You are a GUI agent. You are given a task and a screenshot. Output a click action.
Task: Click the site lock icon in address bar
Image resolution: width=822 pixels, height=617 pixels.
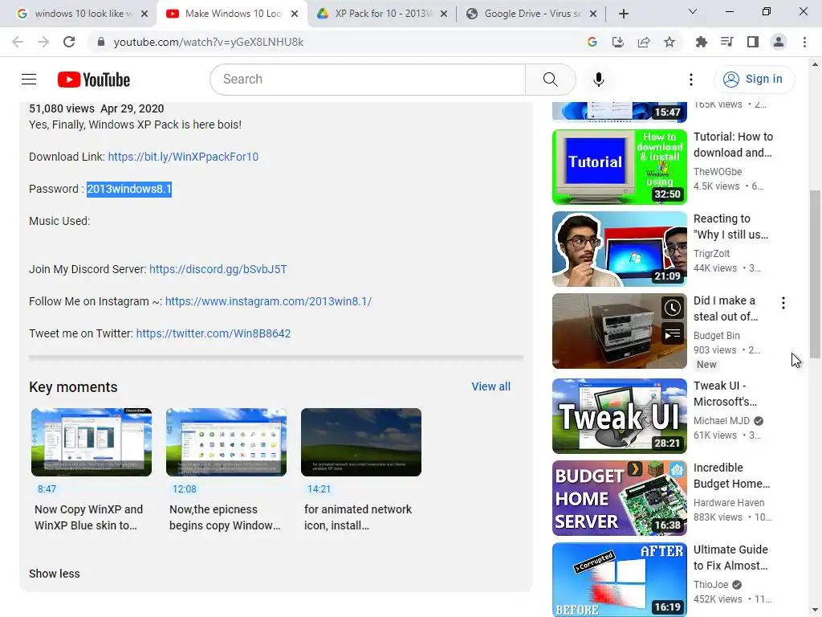(101, 42)
